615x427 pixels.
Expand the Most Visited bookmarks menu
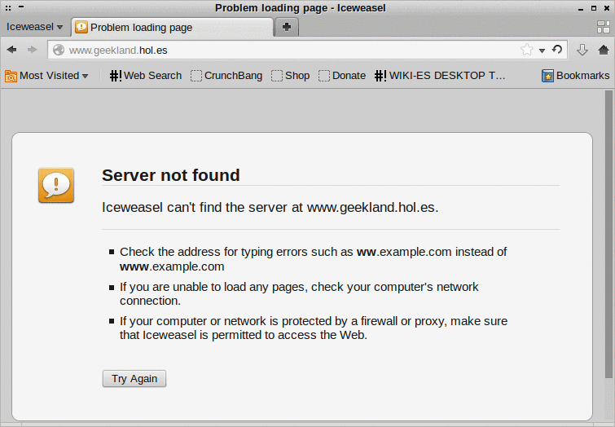(46, 75)
